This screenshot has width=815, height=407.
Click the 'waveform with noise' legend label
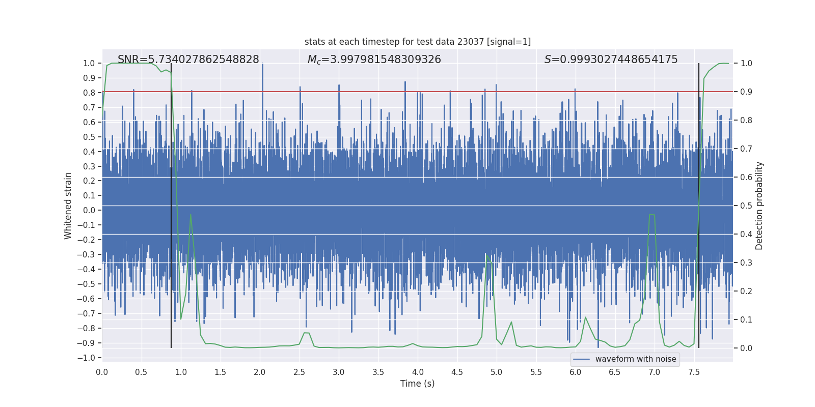pyautogui.click(x=636, y=359)
